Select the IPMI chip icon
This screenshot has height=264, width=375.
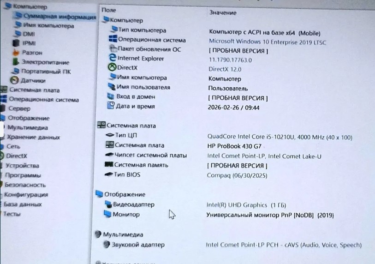[x=16, y=43]
